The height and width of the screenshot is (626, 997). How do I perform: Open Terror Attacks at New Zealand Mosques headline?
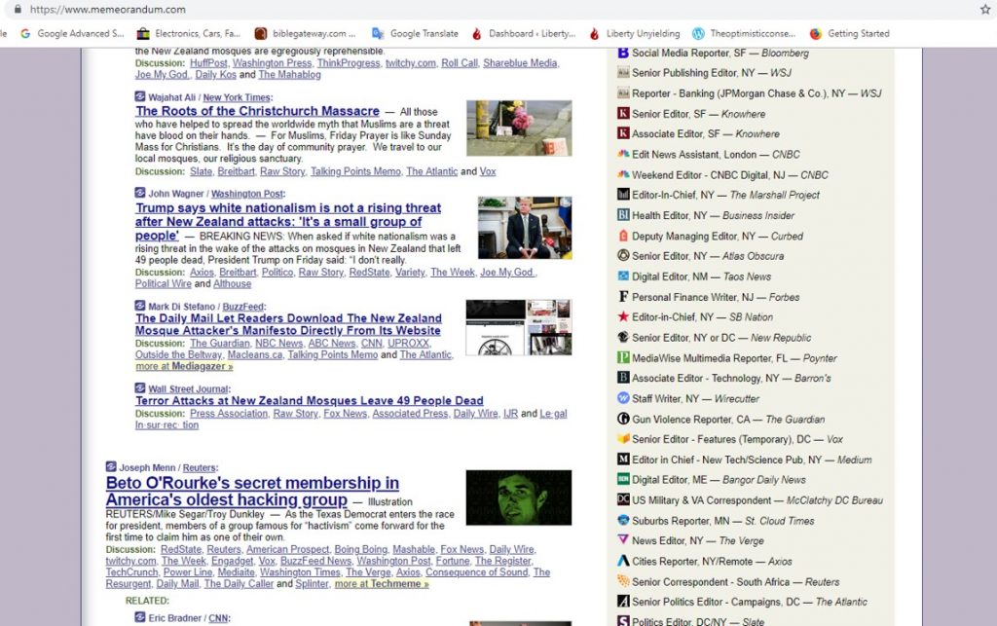click(x=309, y=401)
